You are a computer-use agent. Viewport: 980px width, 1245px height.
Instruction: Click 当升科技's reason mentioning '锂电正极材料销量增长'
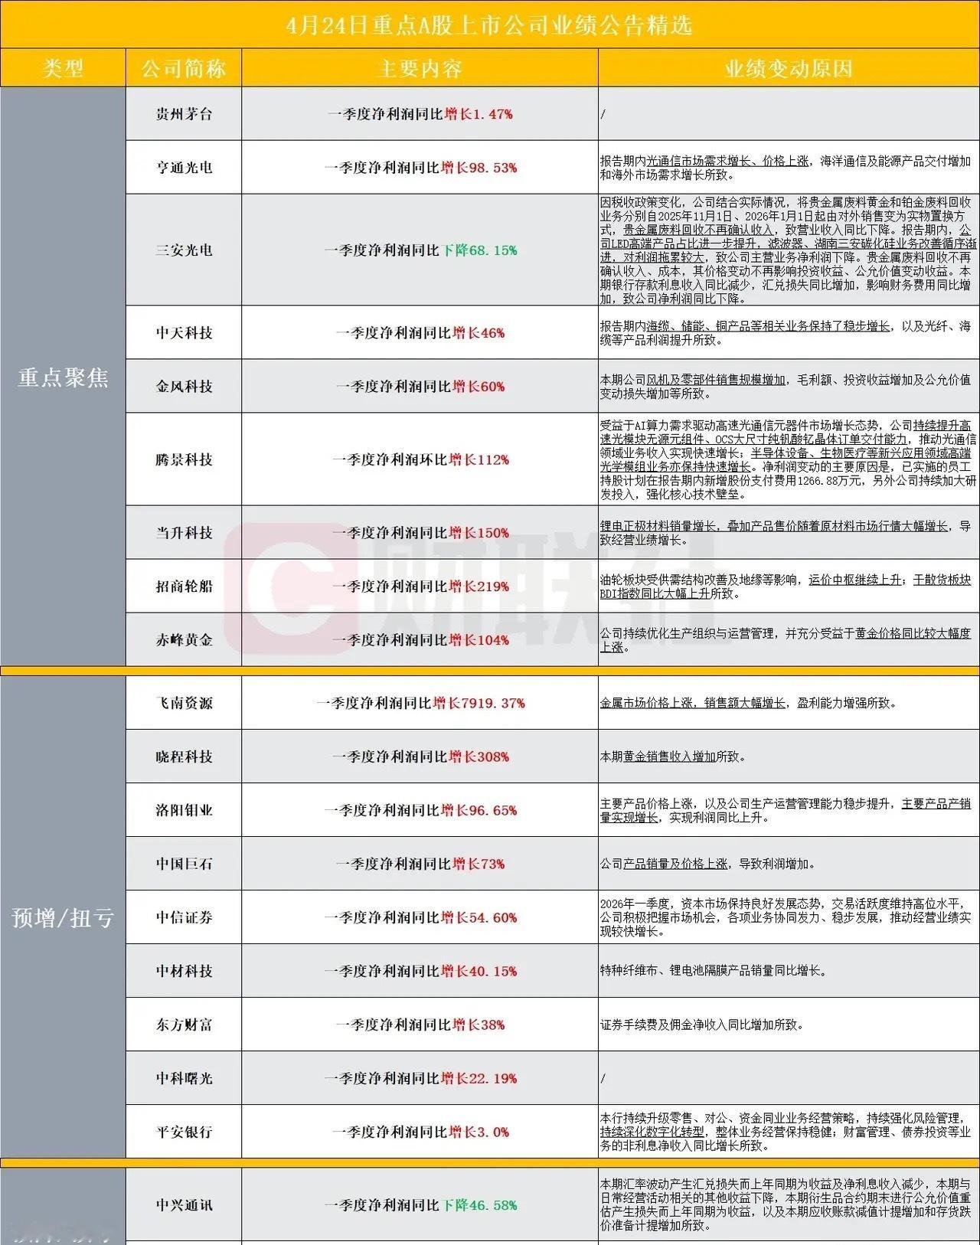click(x=786, y=533)
